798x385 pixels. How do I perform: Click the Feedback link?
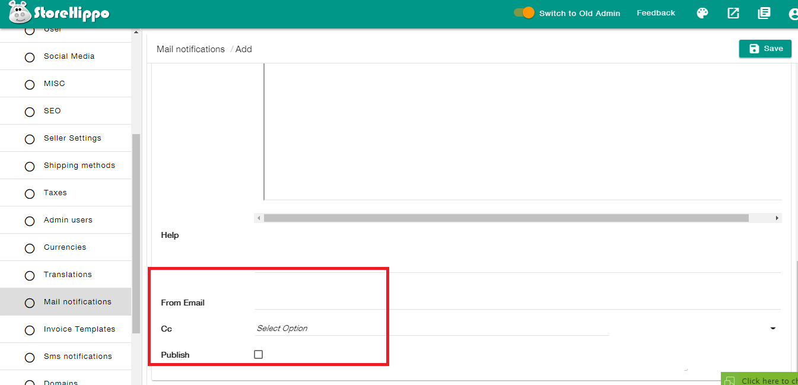point(656,13)
